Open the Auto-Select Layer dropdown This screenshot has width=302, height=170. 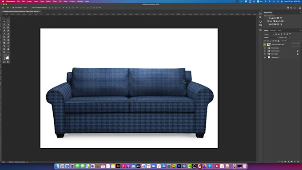coord(25,8)
